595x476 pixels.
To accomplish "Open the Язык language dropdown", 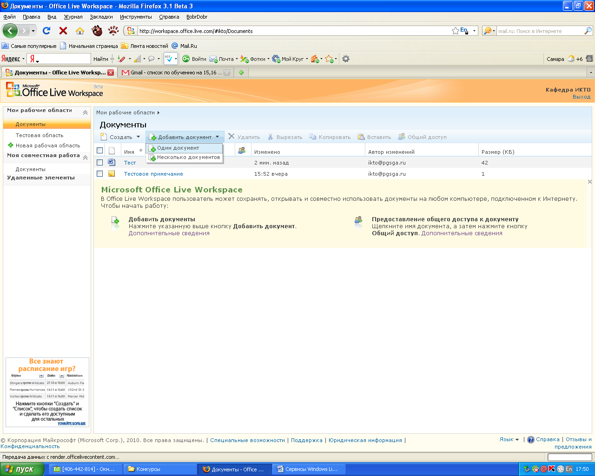I will click(x=509, y=439).
